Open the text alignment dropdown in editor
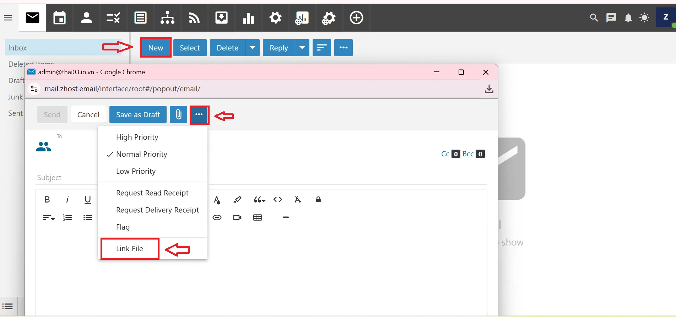This screenshot has height=317, width=676. click(x=49, y=217)
